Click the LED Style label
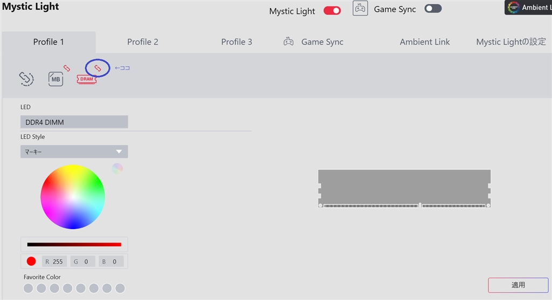This screenshot has height=300, width=552. [32, 137]
